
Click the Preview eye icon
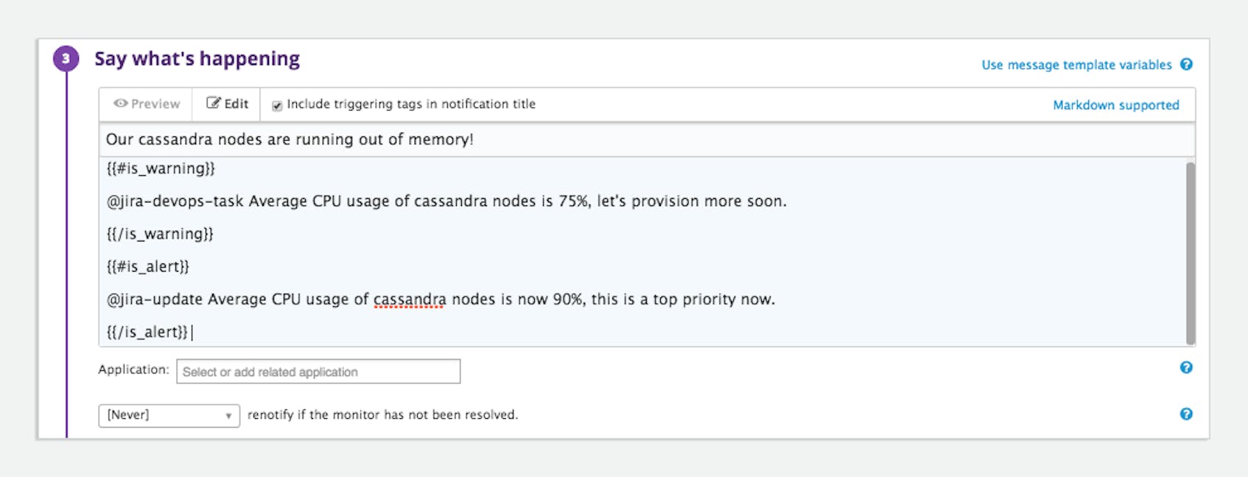[x=120, y=104]
